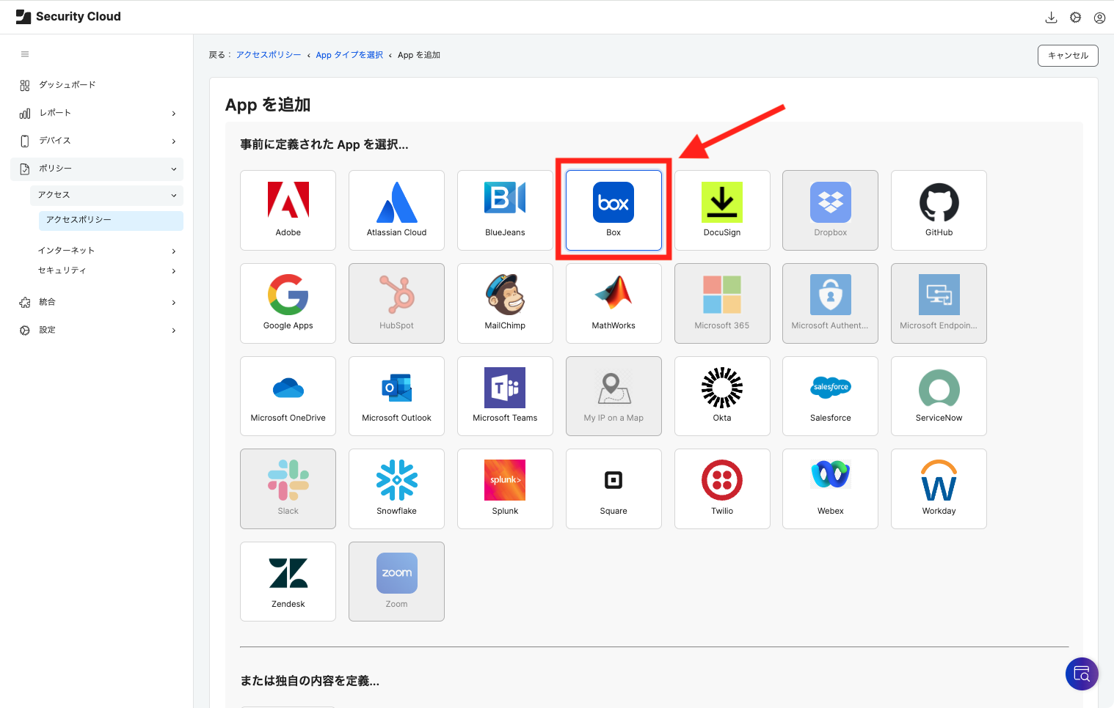Pick the Zendesk app tile
Image resolution: width=1114 pixels, height=708 pixels.
288,582
